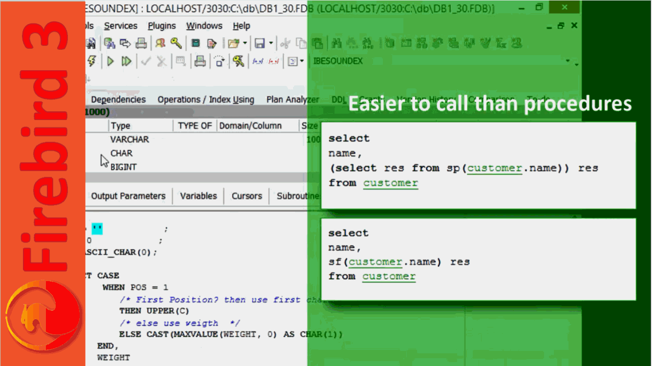
Task: Click the Type column header
Action: point(141,126)
